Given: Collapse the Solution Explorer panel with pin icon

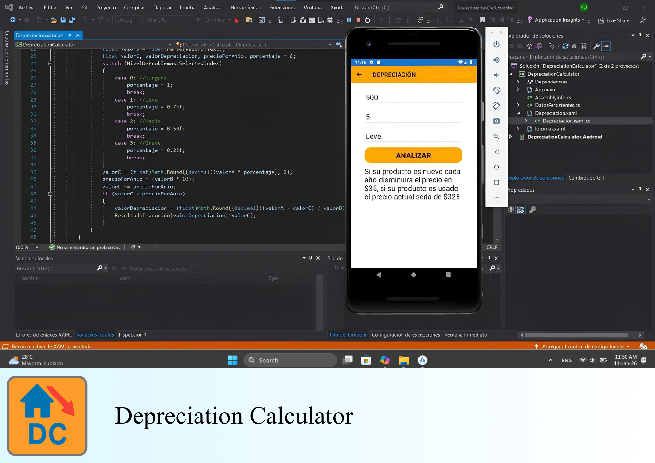Looking at the screenshot, I should click(640, 35).
